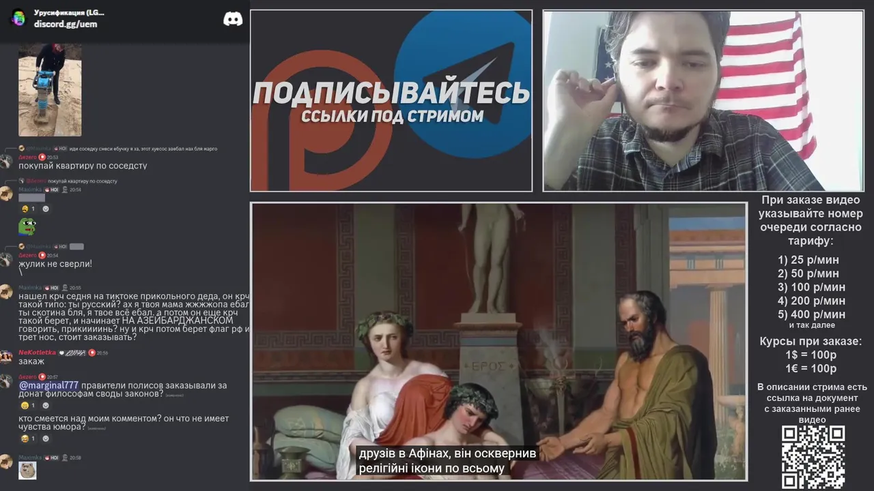Click the knight role icon at 20:54
The height and width of the screenshot is (491, 874).
[65, 190]
